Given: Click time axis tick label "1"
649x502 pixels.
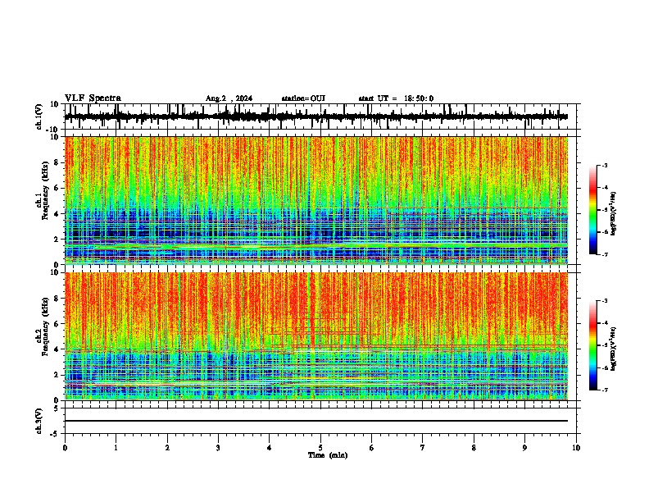Looking at the screenshot, I should tap(116, 448).
